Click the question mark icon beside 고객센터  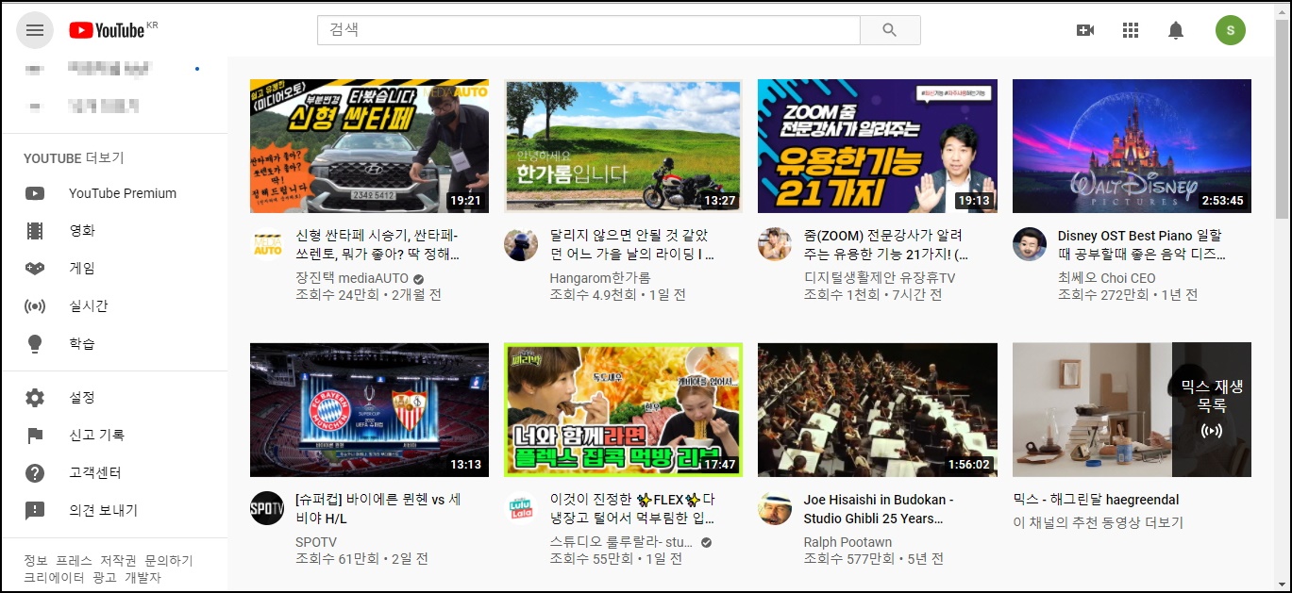[x=35, y=473]
